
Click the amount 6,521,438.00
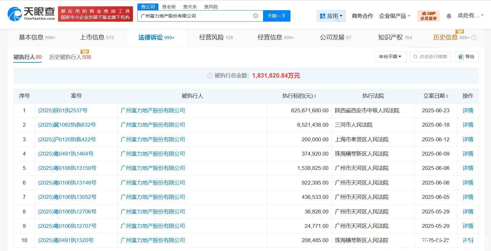[313, 125]
